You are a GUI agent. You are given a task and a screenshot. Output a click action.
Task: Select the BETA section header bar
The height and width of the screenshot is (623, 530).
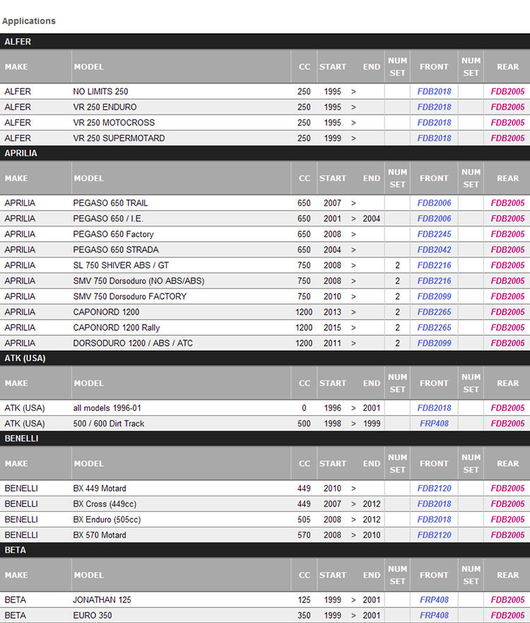click(265, 550)
